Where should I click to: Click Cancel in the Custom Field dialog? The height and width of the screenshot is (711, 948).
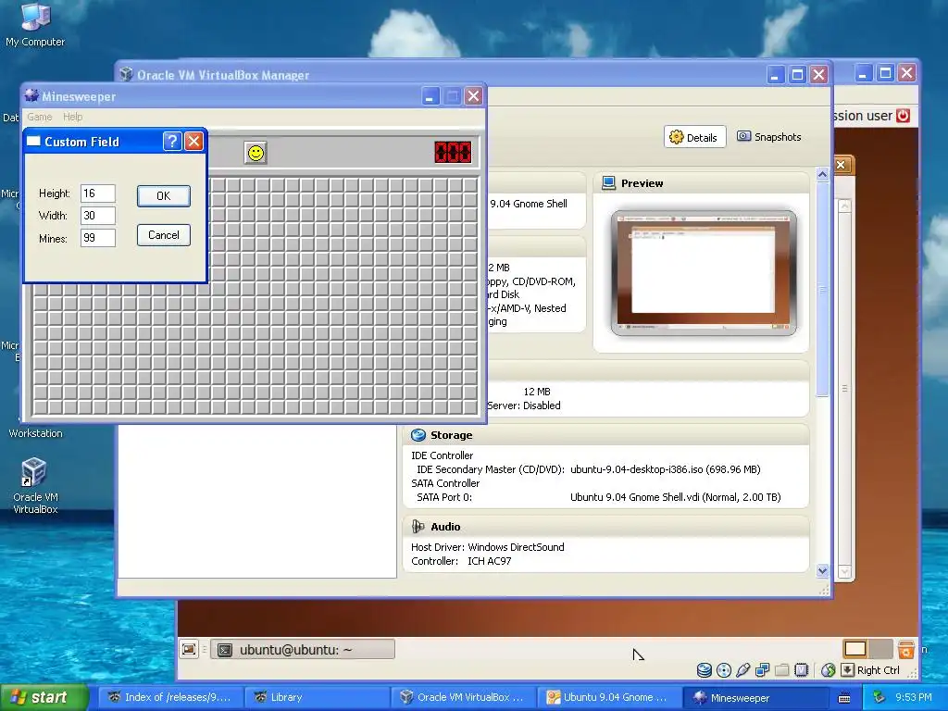tap(163, 235)
